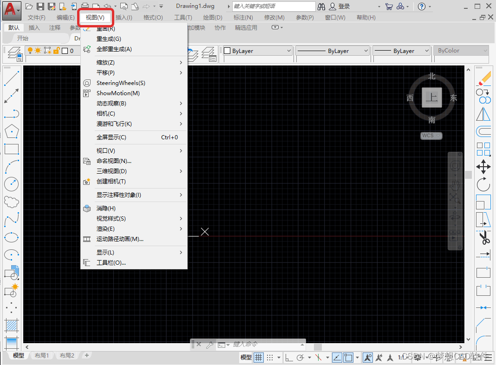Select the Circle tool
The height and width of the screenshot is (365, 496).
(x=12, y=184)
